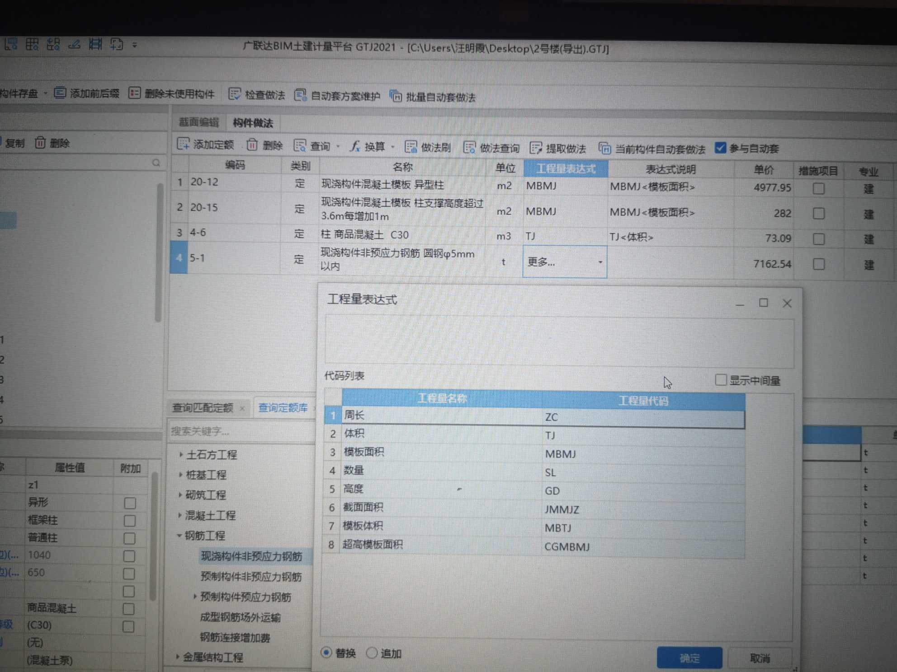897x672 pixels.
Task: Click the rightmost quick-access icon in title bar
Action: pos(117,44)
